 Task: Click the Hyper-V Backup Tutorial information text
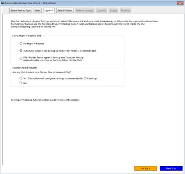[45, 100]
